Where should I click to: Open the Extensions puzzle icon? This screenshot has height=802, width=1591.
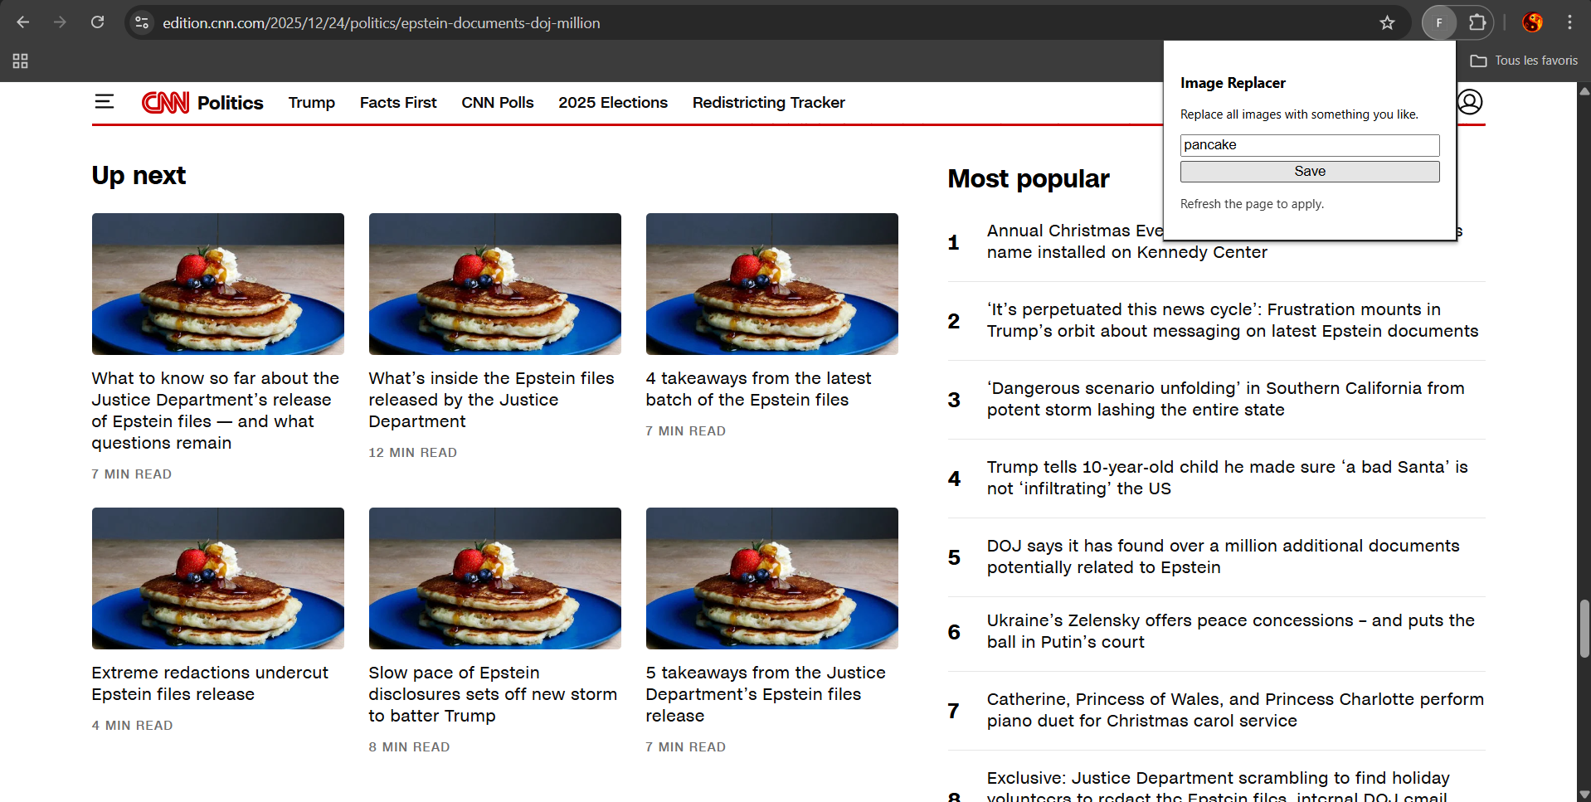(x=1477, y=22)
